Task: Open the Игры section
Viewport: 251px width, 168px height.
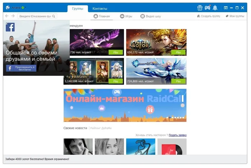Action: click(126, 16)
